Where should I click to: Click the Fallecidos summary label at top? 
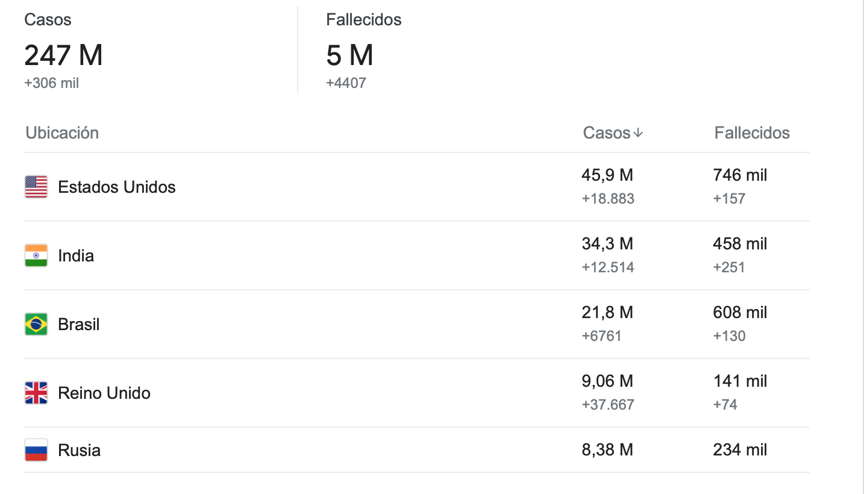[x=364, y=20]
